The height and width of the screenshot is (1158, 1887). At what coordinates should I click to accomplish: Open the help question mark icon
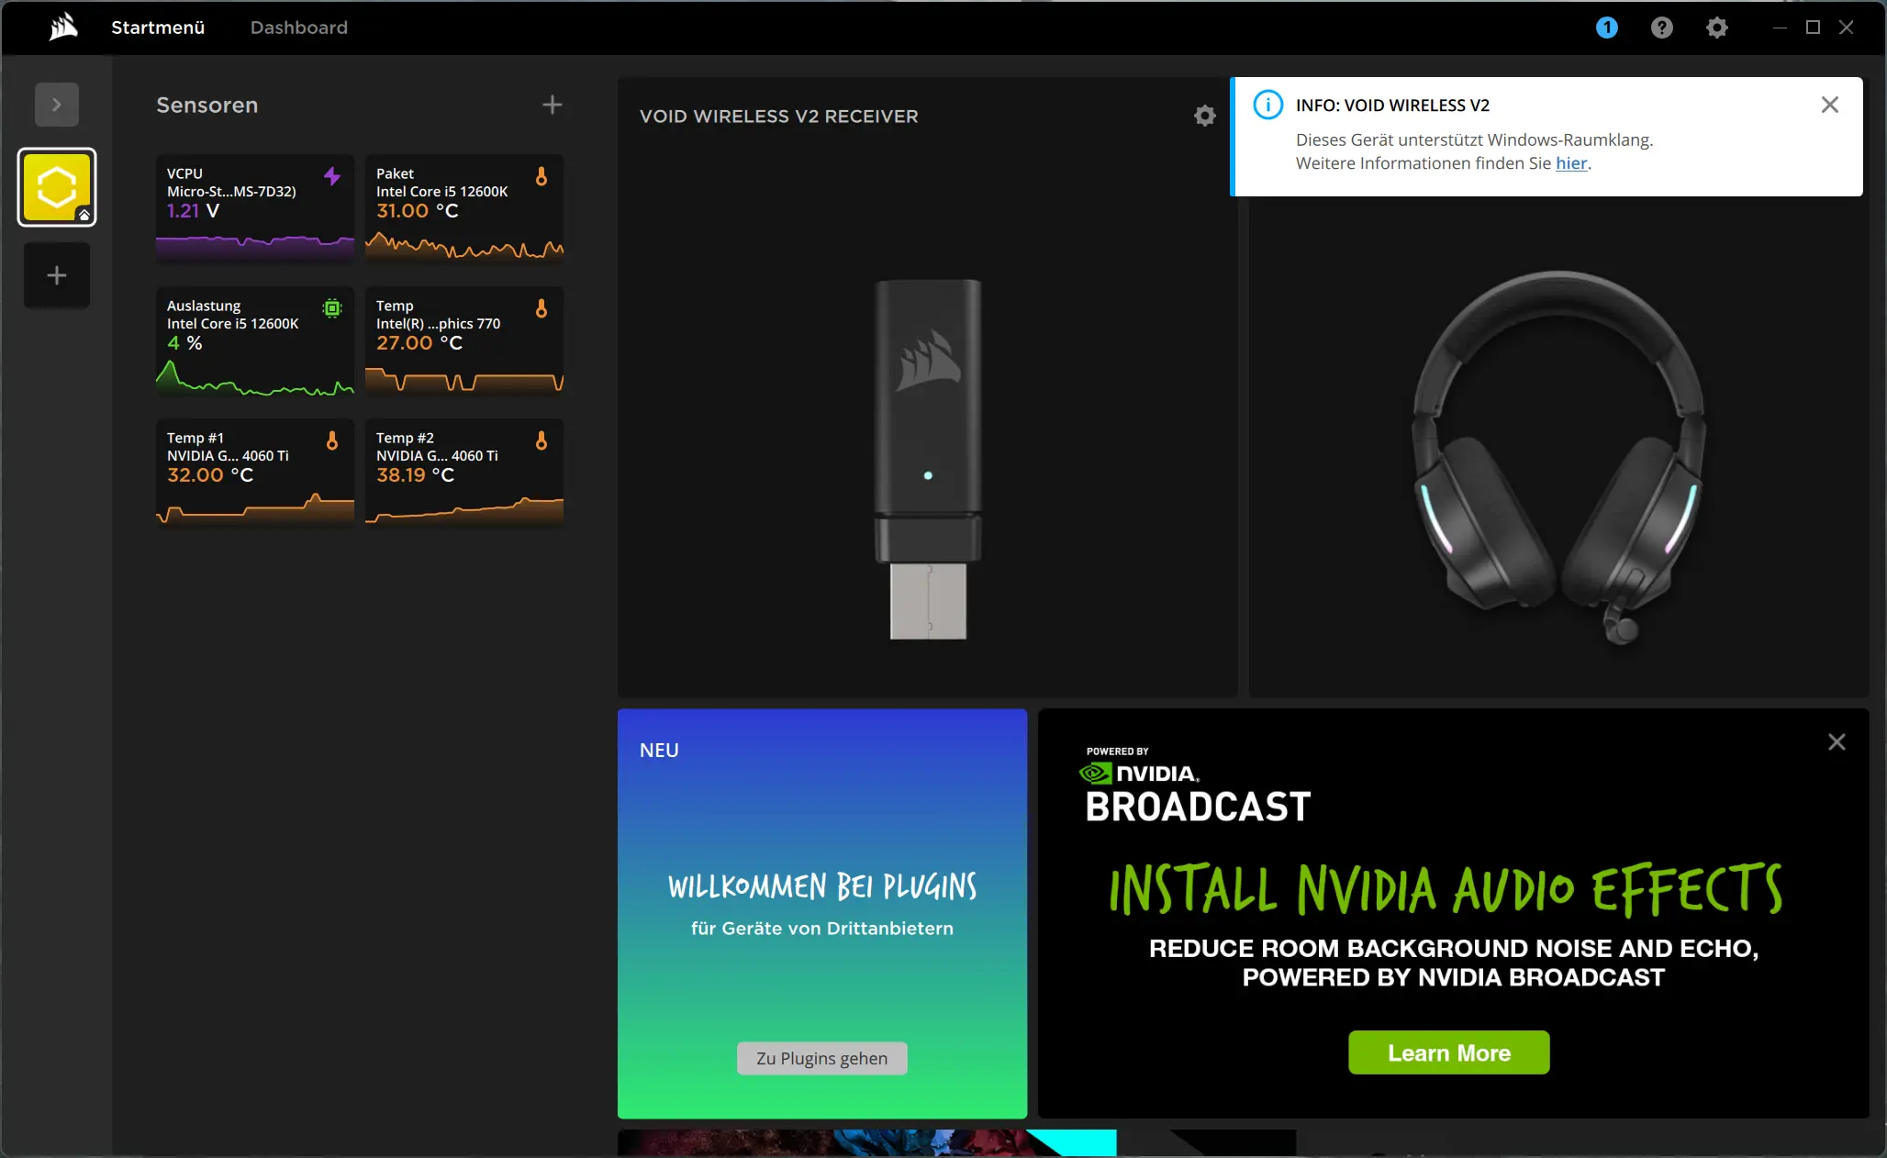coord(1661,28)
